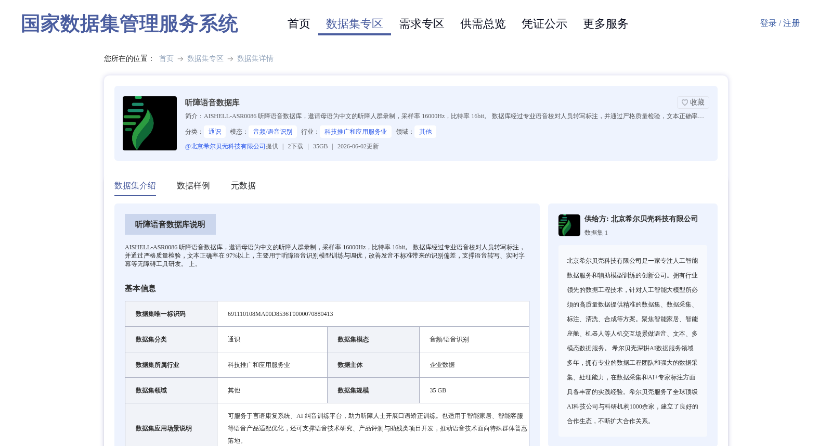Select the 数据集介绍 tab
Screen dimensions: 832x446
[135, 186]
